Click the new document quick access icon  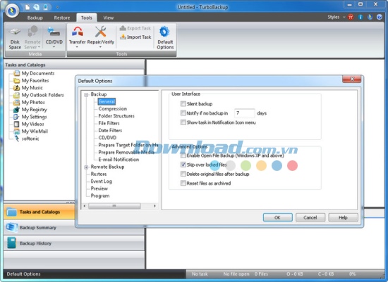(28, 7)
